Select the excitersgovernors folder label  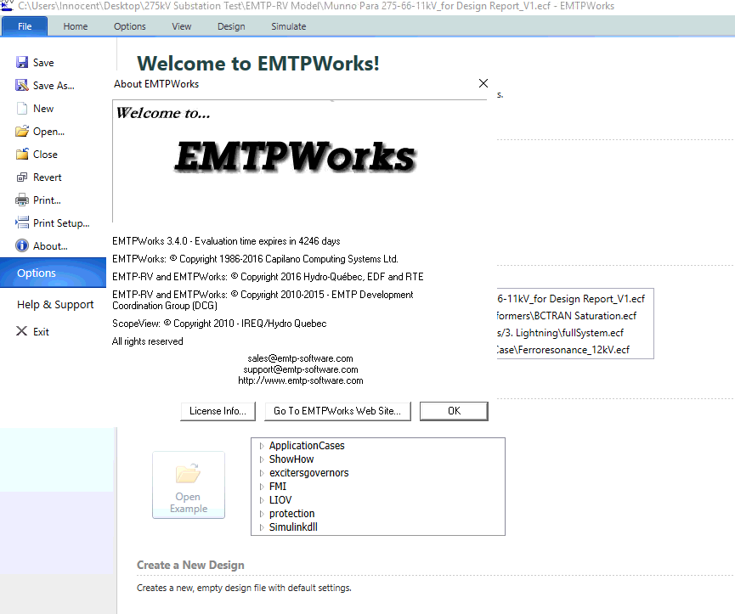309,472
